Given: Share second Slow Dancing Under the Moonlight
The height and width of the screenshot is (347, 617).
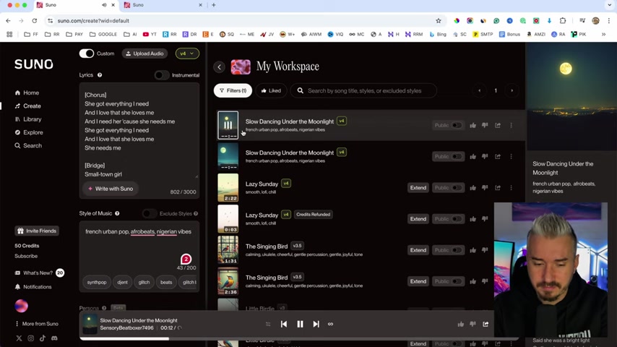Looking at the screenshot, I should click(498, 156).
